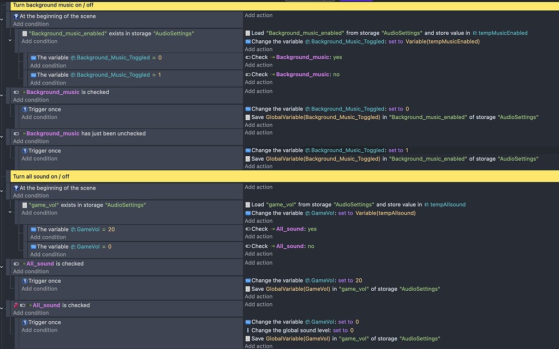Add condition under Background_Music_Toggled = 0
Viewport: 559px width, 349px height.
[x=48, y=66]
